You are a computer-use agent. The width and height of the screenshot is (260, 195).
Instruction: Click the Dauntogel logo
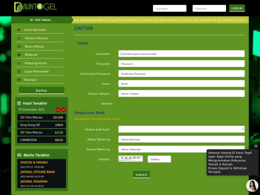point(36,7)
